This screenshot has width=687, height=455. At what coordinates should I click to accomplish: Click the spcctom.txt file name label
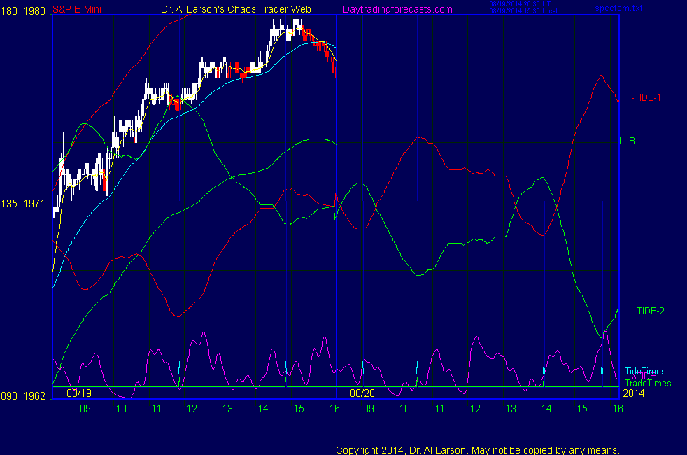click(618, 8)
